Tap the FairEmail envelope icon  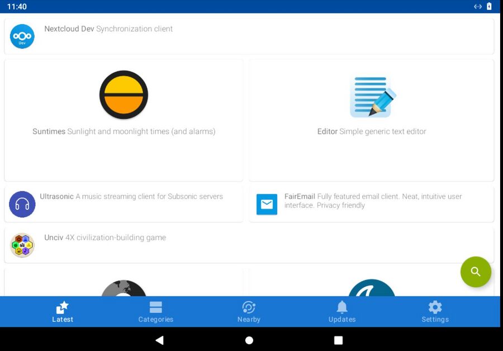coord(267,204)
